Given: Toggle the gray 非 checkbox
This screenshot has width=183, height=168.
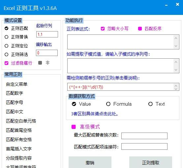Looking at the screenshot, I should click(40, 63).
